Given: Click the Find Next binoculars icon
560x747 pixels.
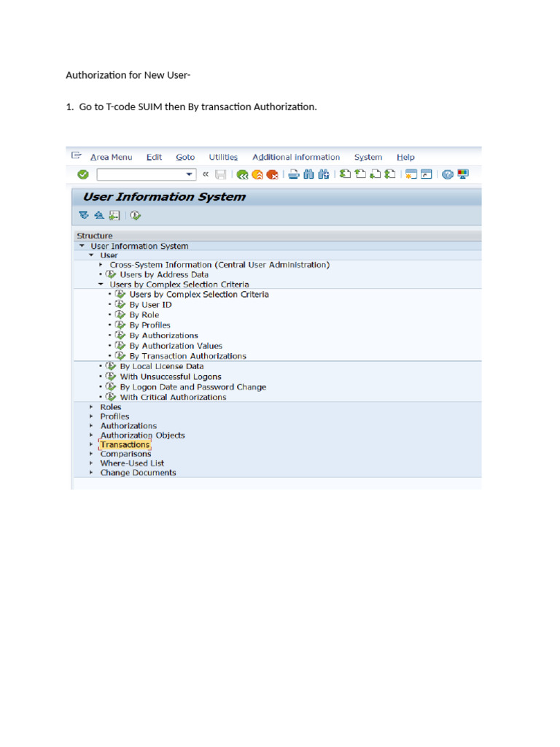Looking at the screenshot, I should point(324,175).
